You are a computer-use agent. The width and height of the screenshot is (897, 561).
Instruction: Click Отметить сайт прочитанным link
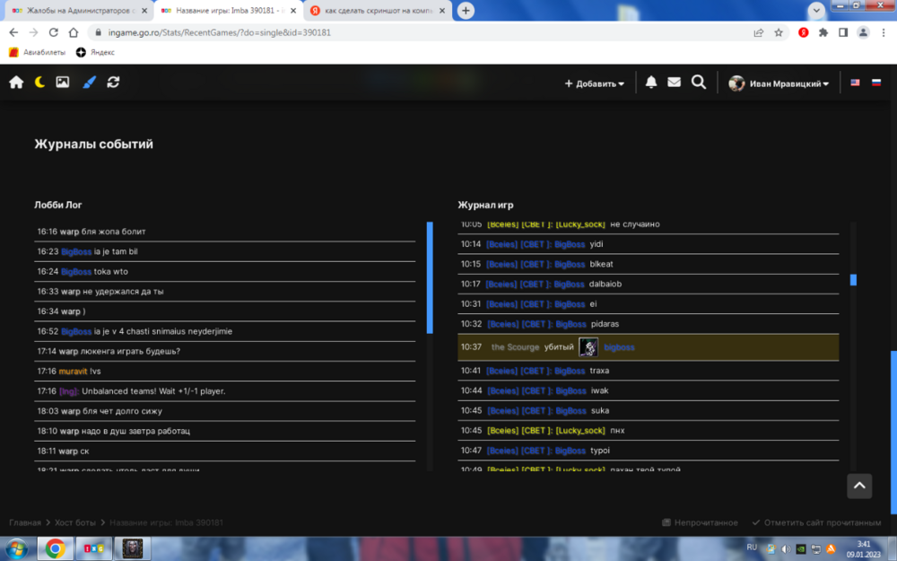click(815, 522)
